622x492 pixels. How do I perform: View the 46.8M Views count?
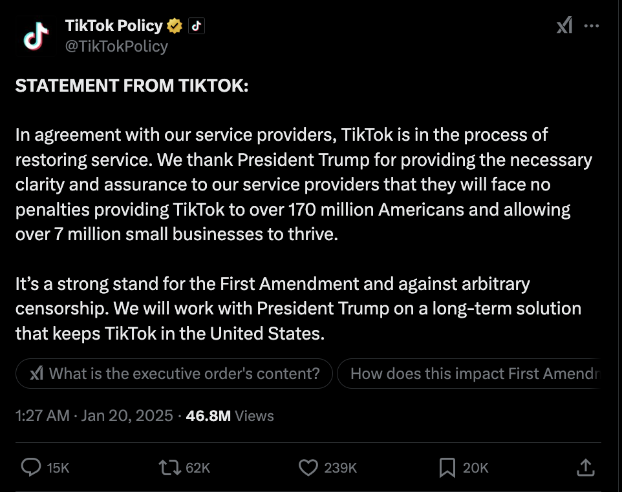(x=230, y=416)
